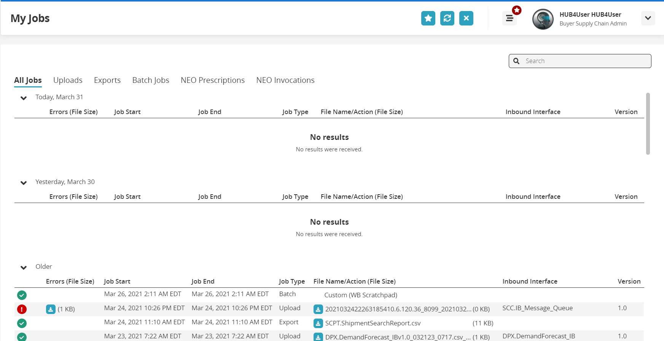The width and height of the screenshot is (664, 341).
Task: Download the 2021032422263185410 upload file
Action: click(318, 309)
